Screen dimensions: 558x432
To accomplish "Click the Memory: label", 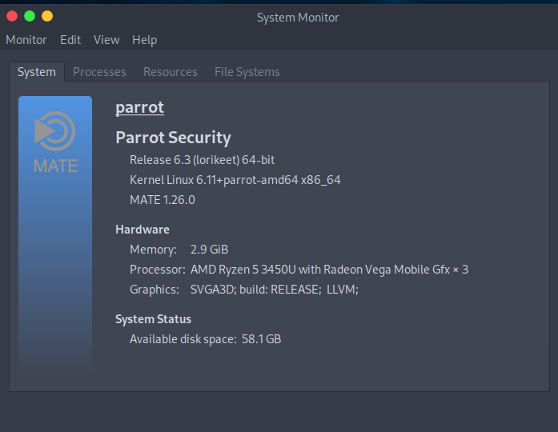I will point(154,250).
